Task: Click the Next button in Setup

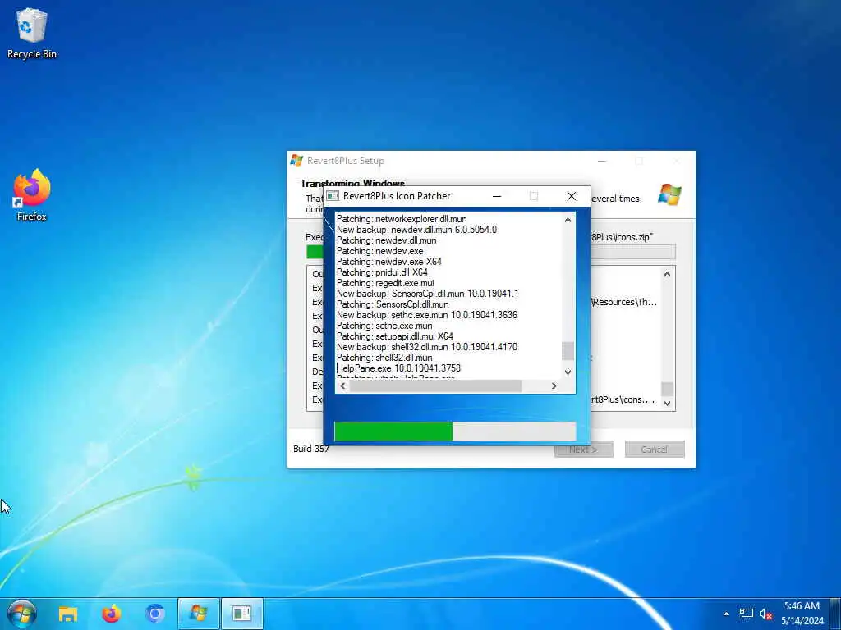Action: click(x=584, y=450)
